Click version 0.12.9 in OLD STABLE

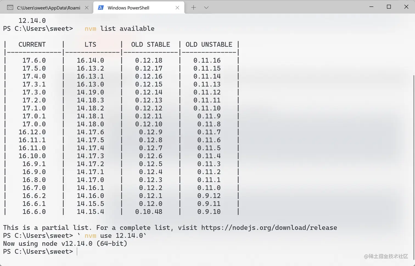[151, 132]
